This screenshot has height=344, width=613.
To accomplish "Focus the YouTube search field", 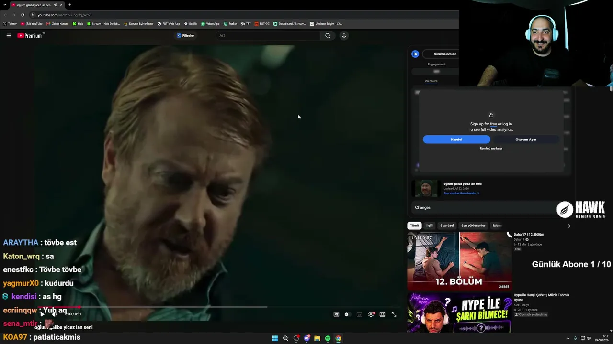I will point(268,35).
